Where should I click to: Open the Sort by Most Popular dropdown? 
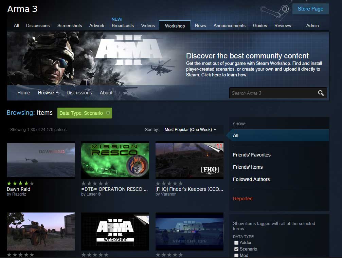coord(191,130)
